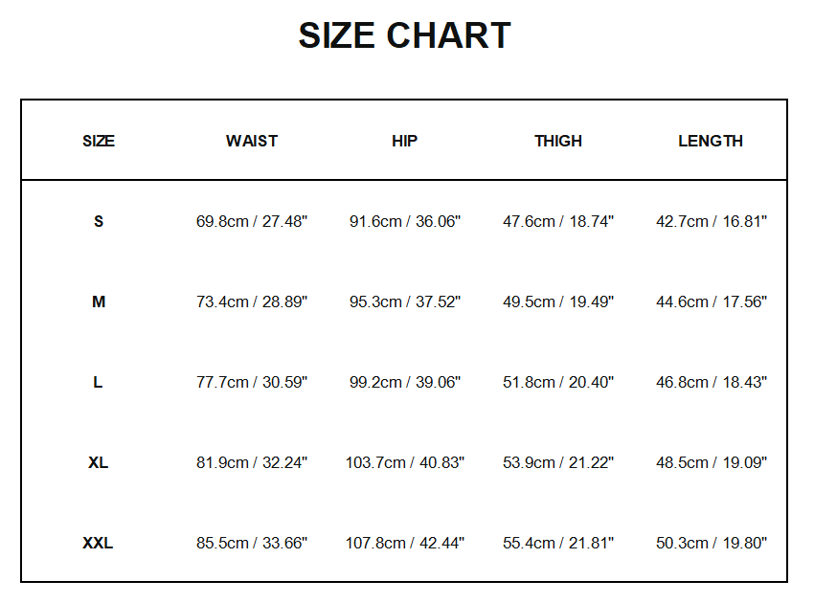Click XL hip value 103.7cm / 40.83"

pos(405,462)
